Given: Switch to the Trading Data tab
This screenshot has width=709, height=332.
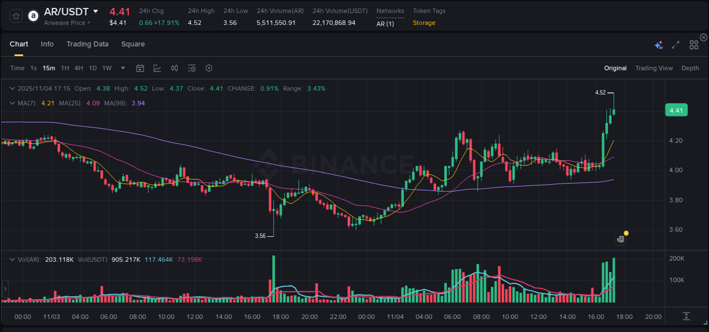Looking at the screenshot, I should point(87,44).
